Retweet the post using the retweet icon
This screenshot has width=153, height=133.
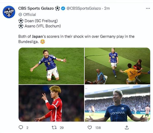54,127
